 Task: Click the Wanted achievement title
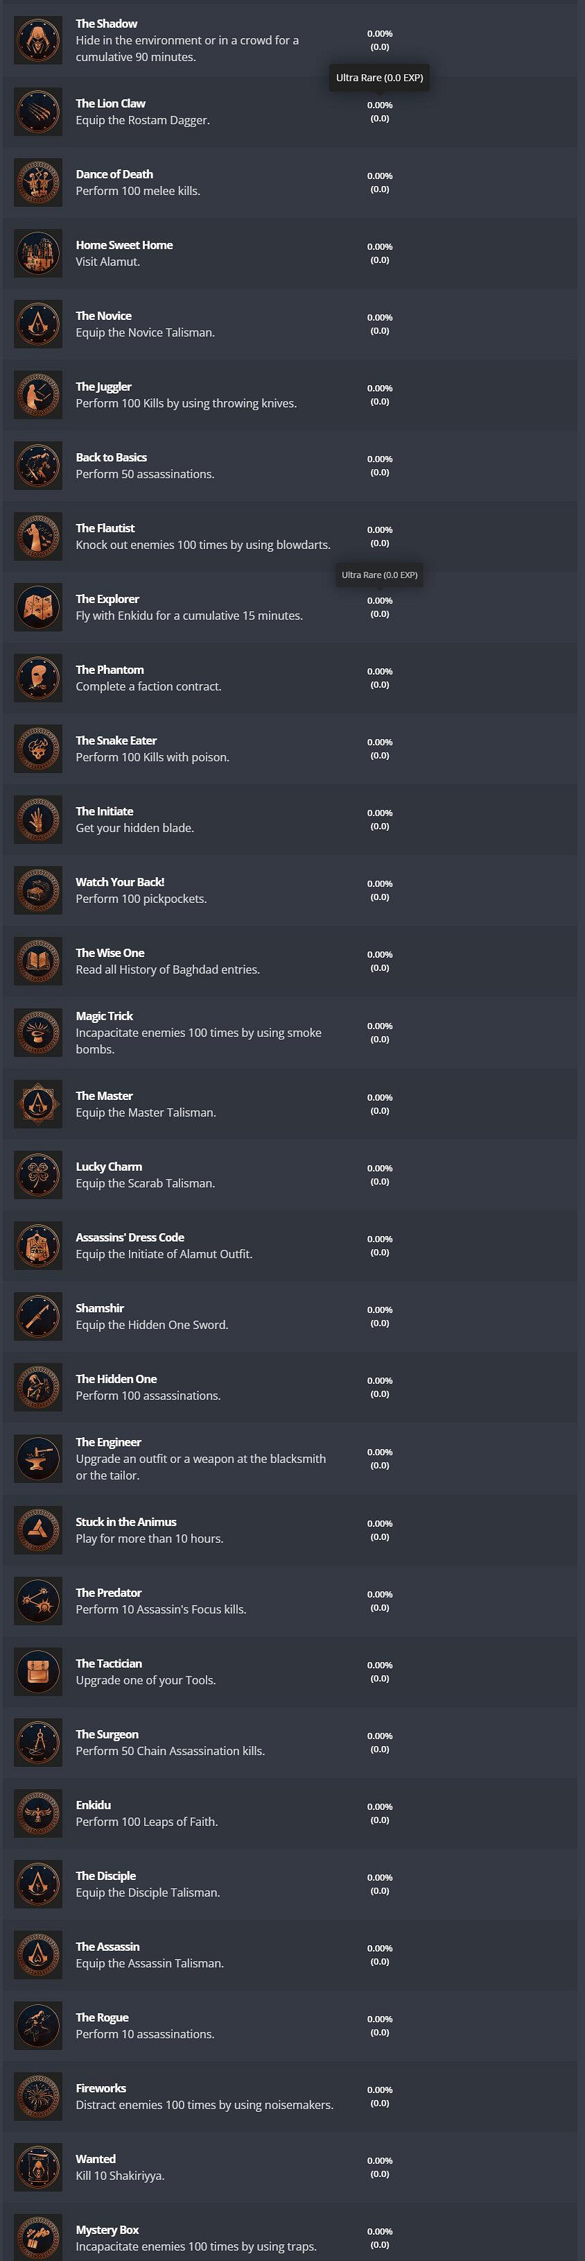[x=96, y=2158]
